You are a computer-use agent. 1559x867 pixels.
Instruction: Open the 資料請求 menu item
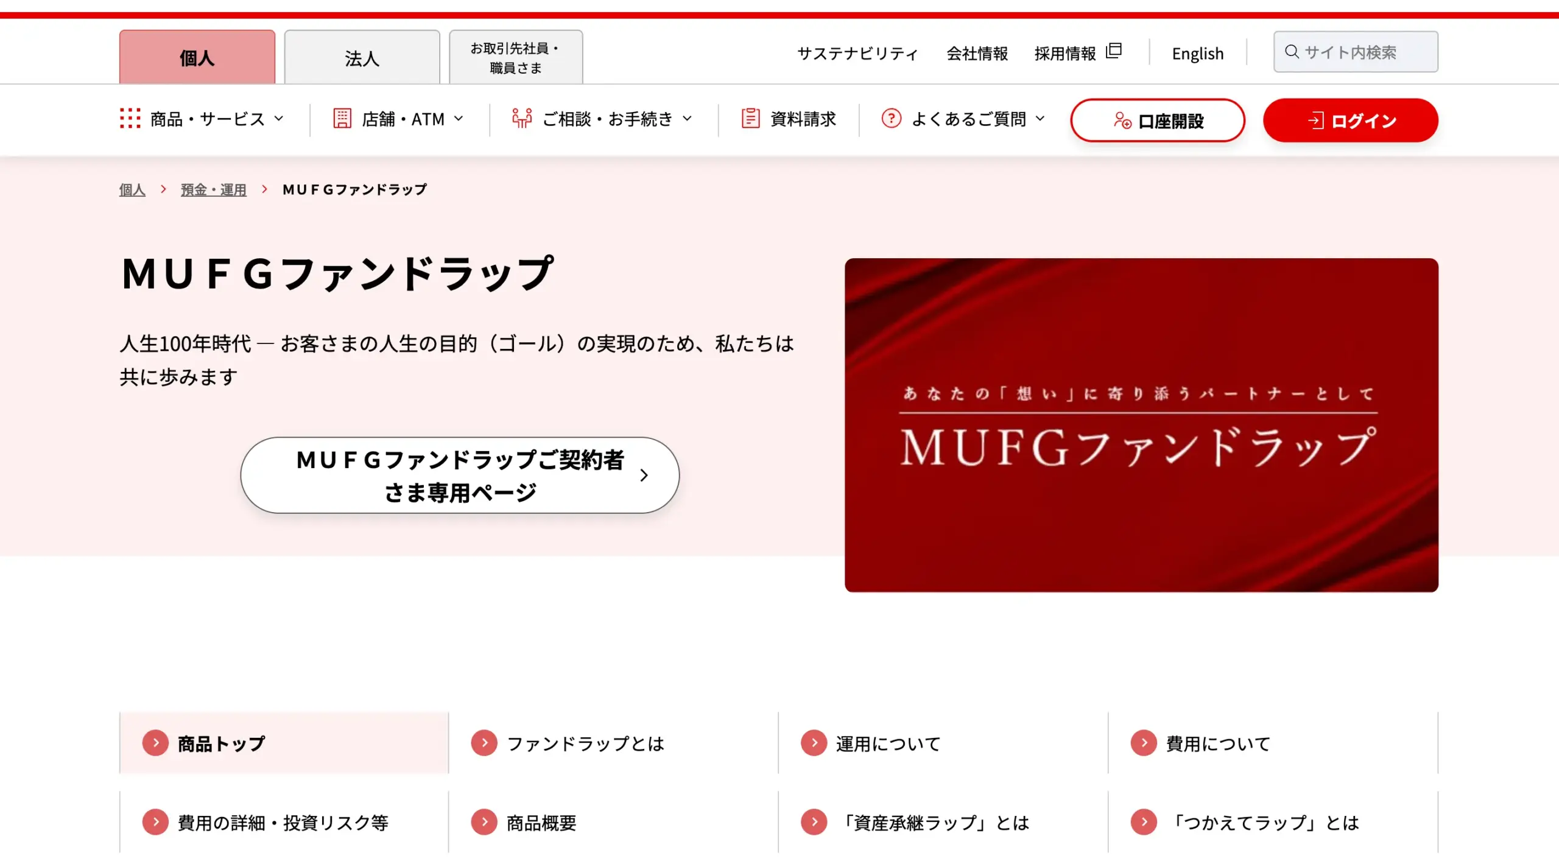(789, 119)
